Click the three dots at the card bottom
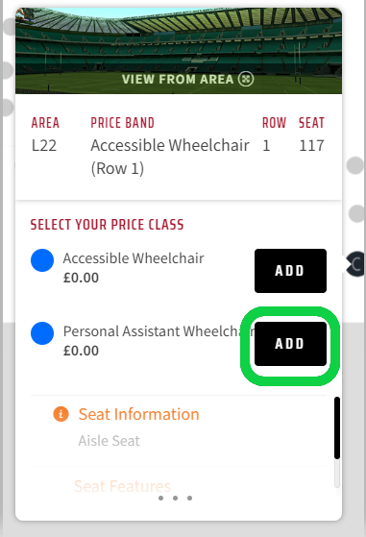The width and height of the screenshot is (366, 537). click(x=175, y=498)
